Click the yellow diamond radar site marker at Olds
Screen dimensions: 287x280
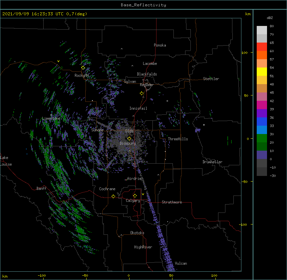click(x=129, y=139)
